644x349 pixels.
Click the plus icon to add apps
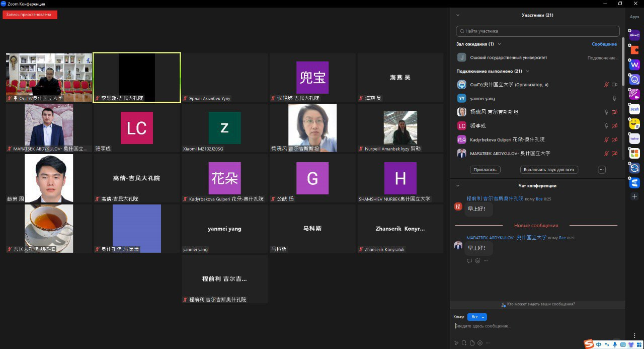634,196
